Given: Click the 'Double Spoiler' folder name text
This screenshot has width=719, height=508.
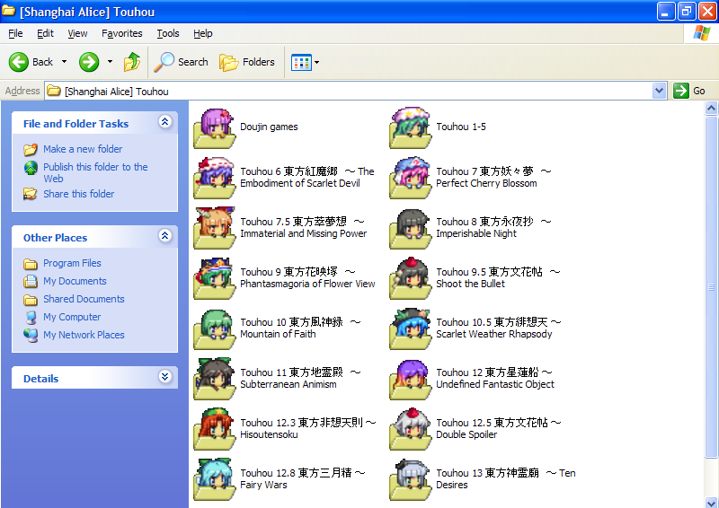Looking at the screenshot, I should coord(466,434).
